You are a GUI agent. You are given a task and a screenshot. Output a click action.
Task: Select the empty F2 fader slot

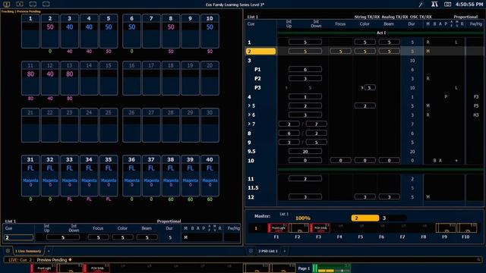pos(298,228)
